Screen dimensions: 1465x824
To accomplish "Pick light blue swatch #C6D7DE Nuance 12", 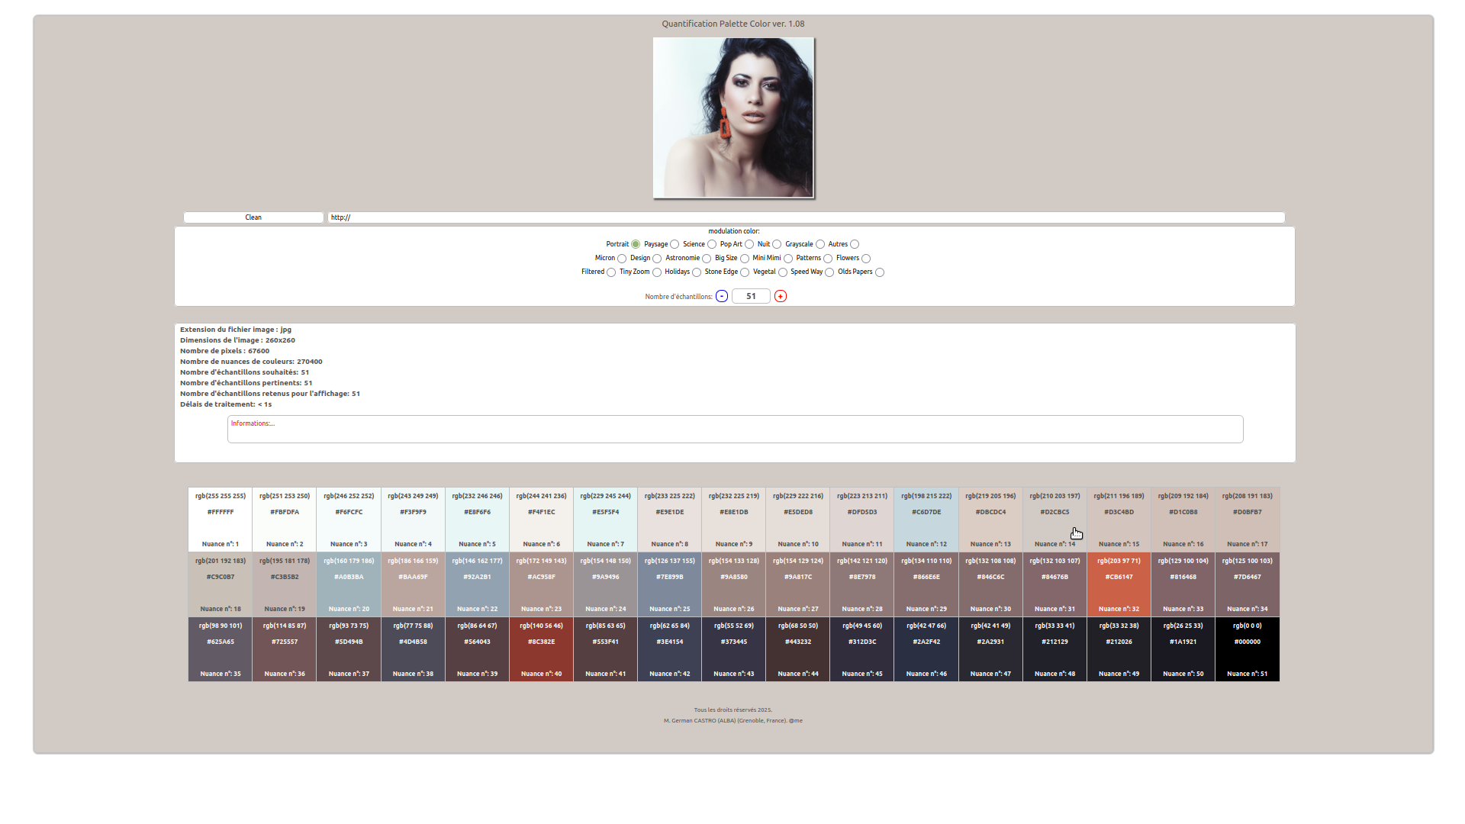I will coord(926,520).
